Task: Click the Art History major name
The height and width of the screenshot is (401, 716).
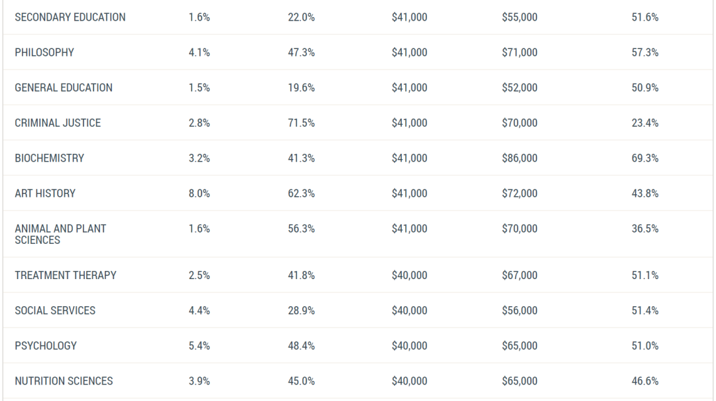Action: [x=45, y=193]
